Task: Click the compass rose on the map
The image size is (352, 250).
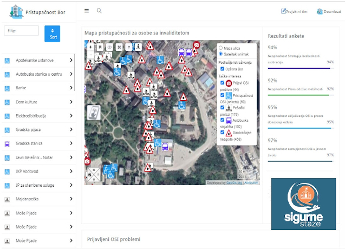Action: [x=94, y=175]
